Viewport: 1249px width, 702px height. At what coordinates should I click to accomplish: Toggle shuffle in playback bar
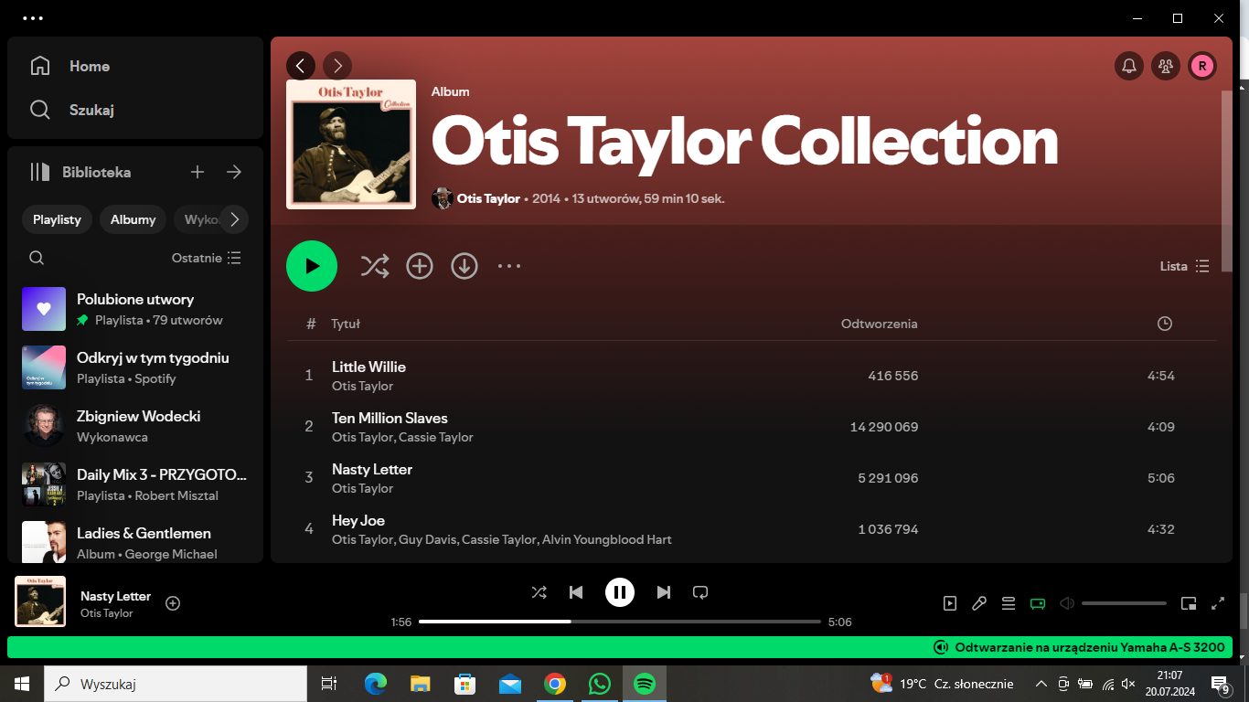tap(539, 592)
